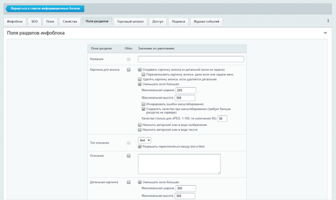
Task: Toggle Создавать картинку анонса из детальной
Action: coord(140,70)
